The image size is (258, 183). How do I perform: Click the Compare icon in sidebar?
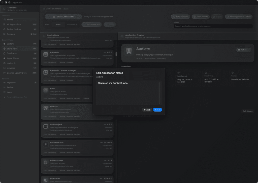(x=5, y=34)
